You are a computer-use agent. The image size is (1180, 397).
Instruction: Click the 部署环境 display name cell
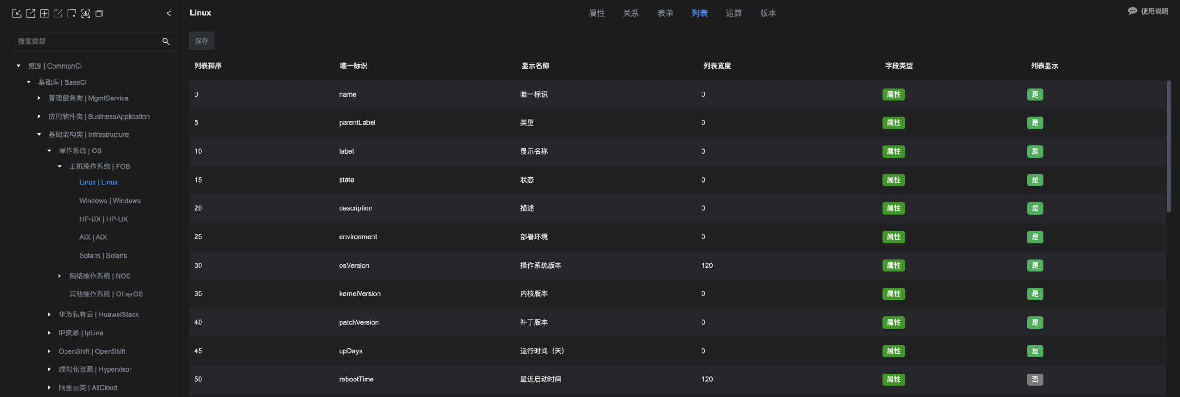click(x=534, y=237)
